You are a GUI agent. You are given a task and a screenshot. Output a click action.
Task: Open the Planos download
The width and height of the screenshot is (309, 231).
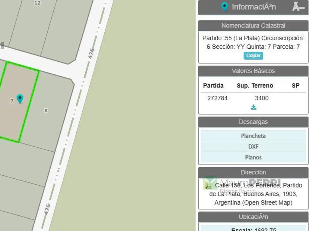click(x=253, y=157)
